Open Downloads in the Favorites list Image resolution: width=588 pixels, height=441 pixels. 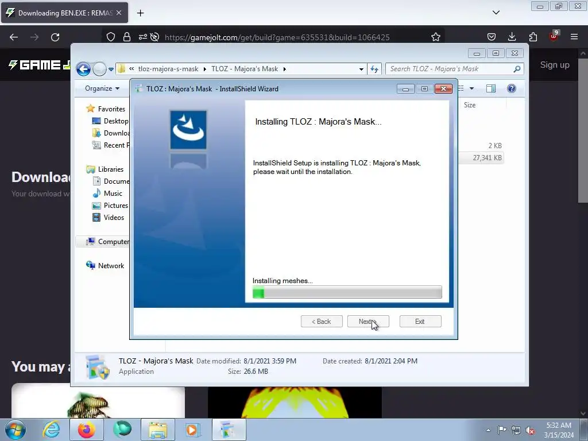coord(111,133)
